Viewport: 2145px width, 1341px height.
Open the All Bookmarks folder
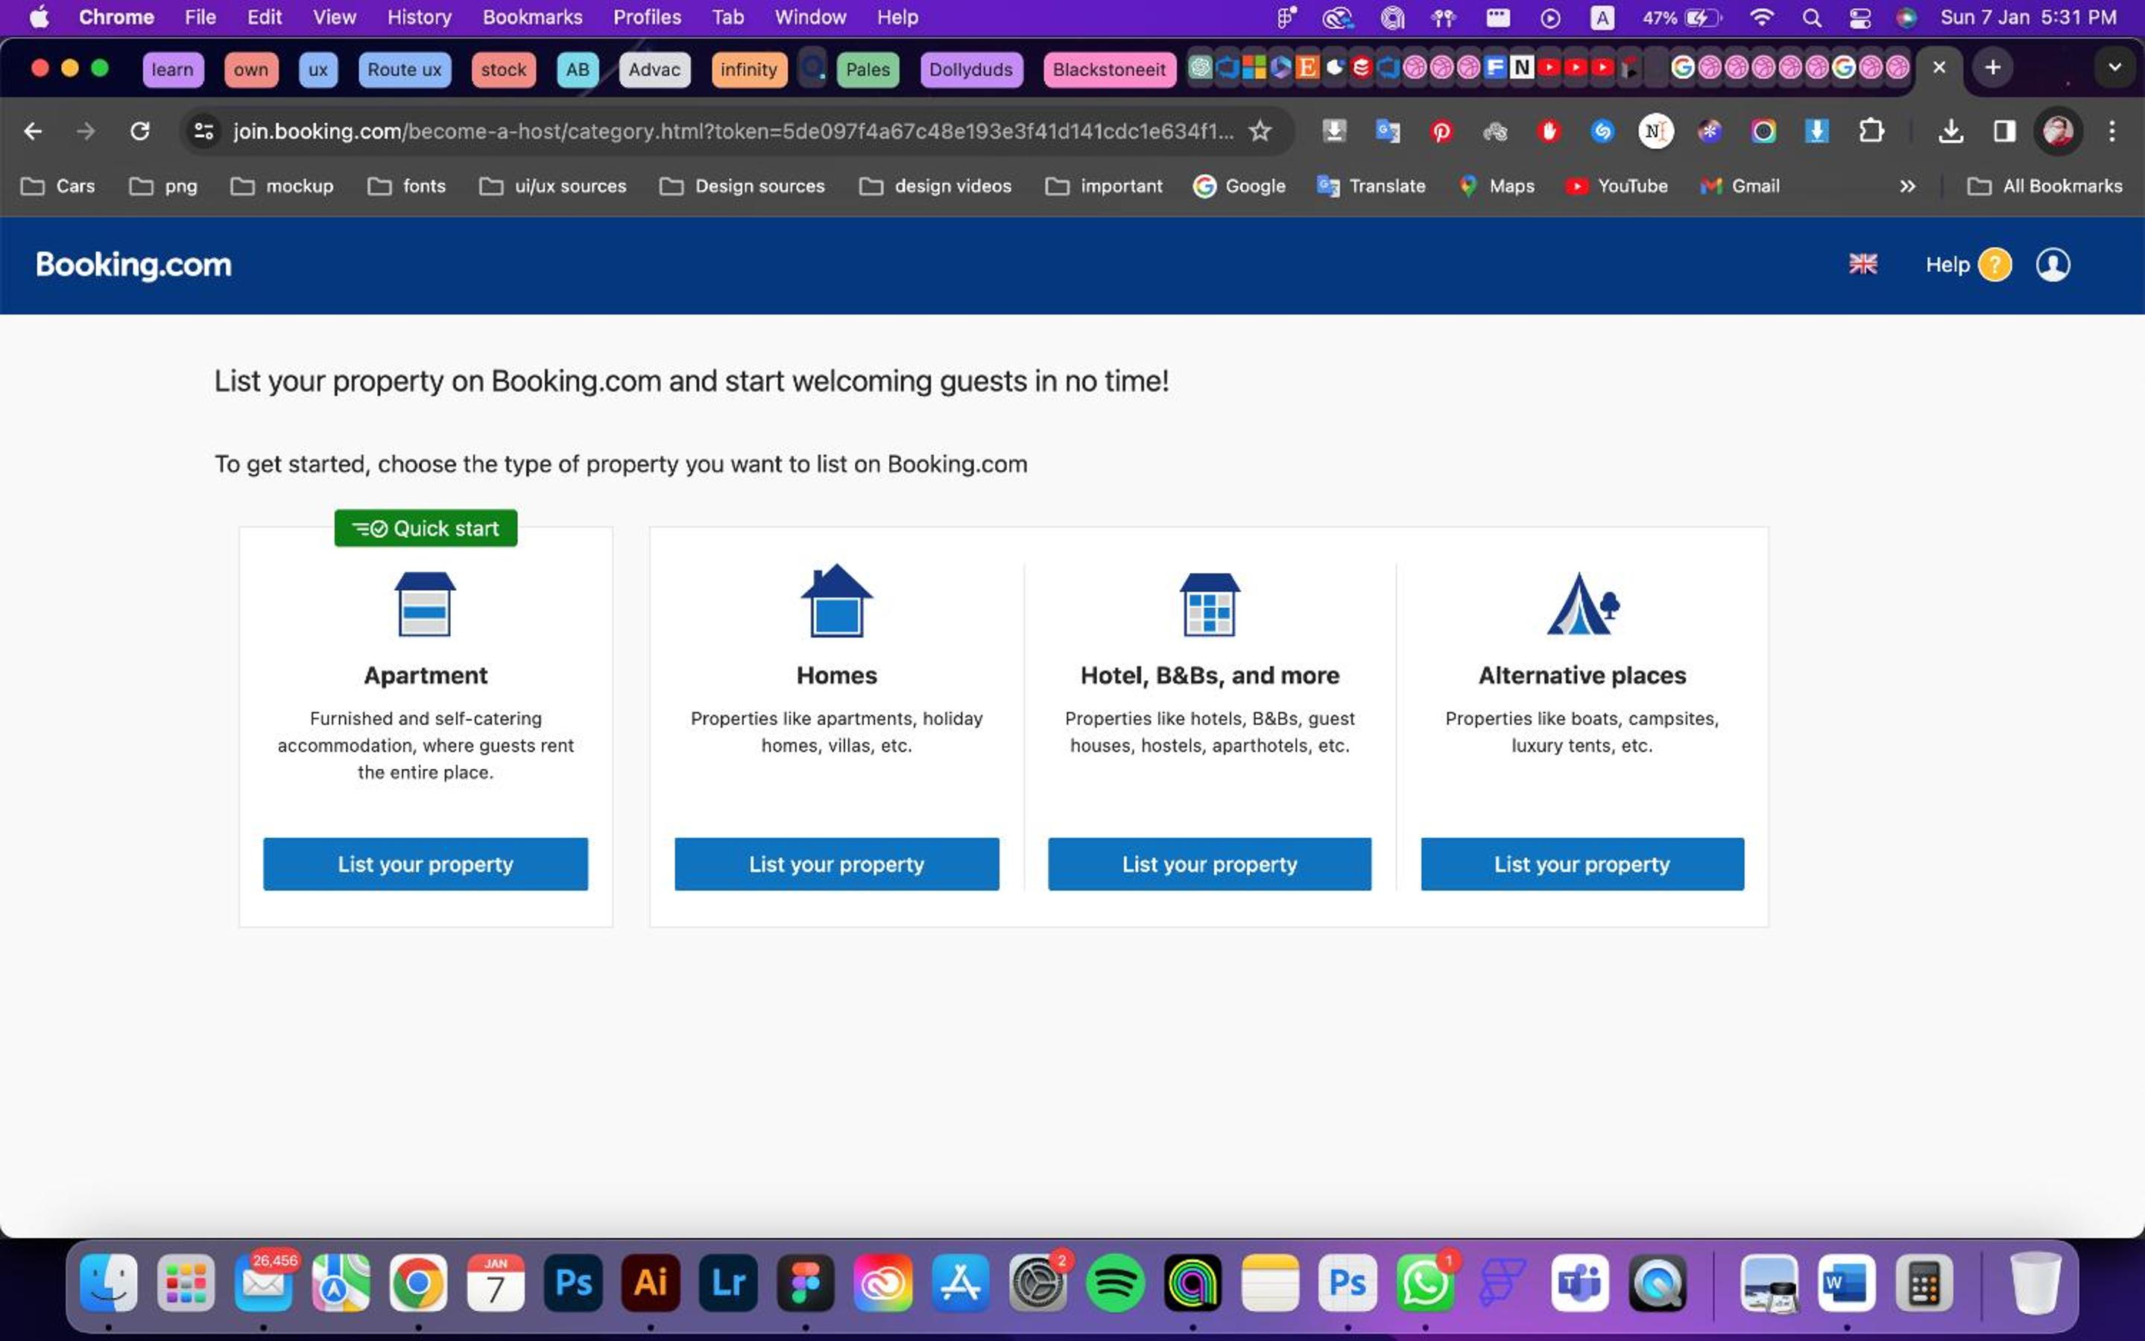(x=2045, y=186)
